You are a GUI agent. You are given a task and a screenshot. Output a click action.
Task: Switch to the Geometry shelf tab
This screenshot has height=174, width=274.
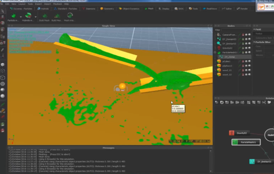107,9
